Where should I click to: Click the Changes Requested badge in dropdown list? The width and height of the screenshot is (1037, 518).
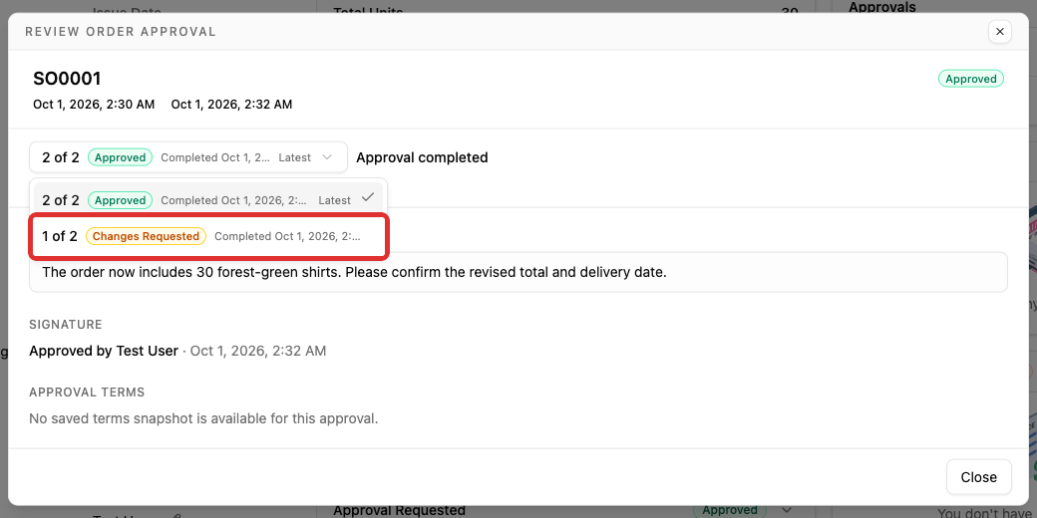[x=147, y=236]
